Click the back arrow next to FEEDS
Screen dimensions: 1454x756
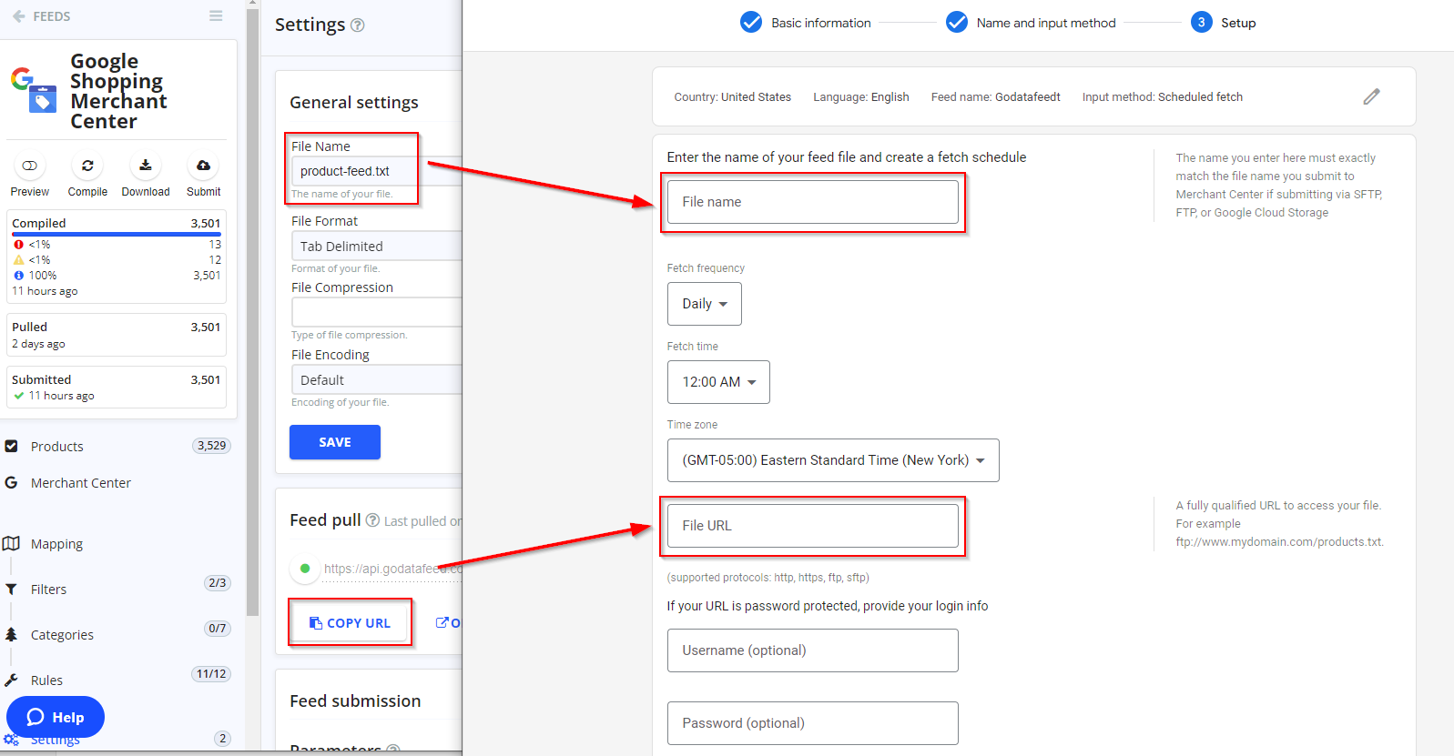pyautogui.click(x=18, y=16)
